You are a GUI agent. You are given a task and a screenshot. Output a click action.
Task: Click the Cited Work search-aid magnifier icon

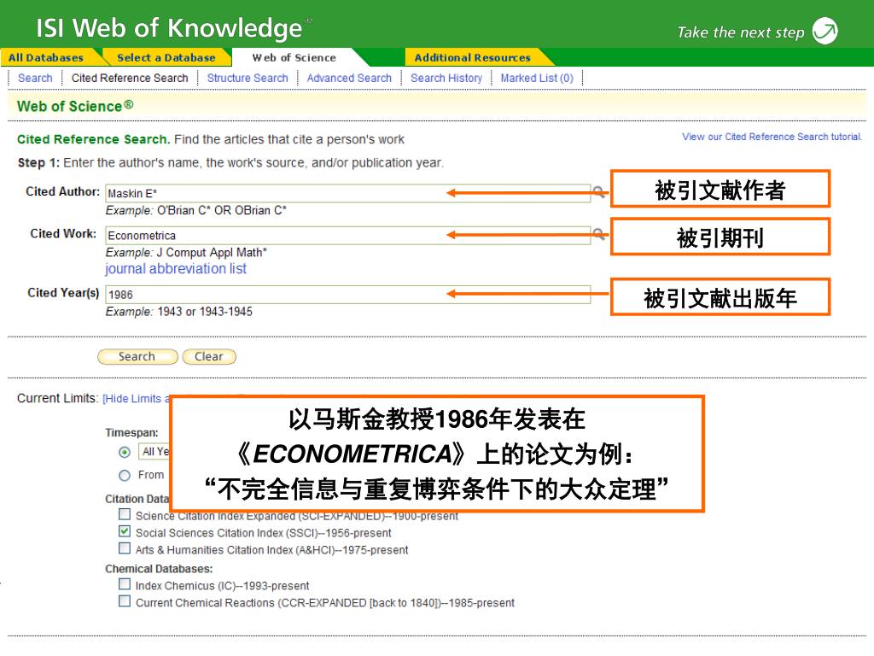coord(599,234)
